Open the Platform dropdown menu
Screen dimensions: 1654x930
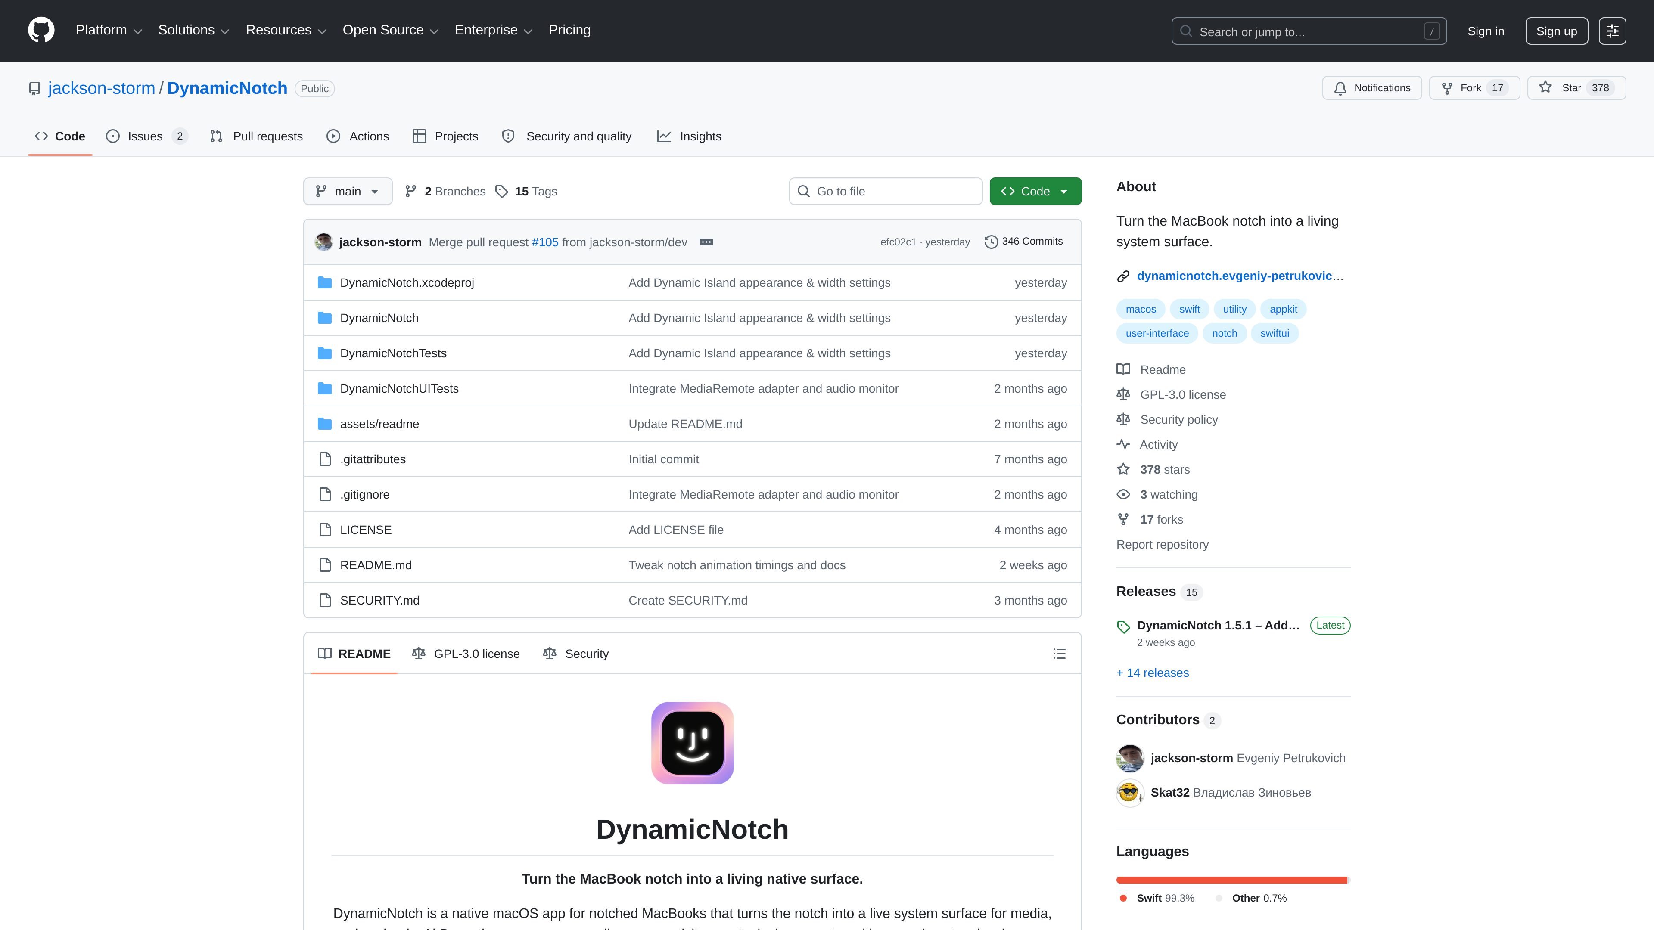(x=109, y=30)
